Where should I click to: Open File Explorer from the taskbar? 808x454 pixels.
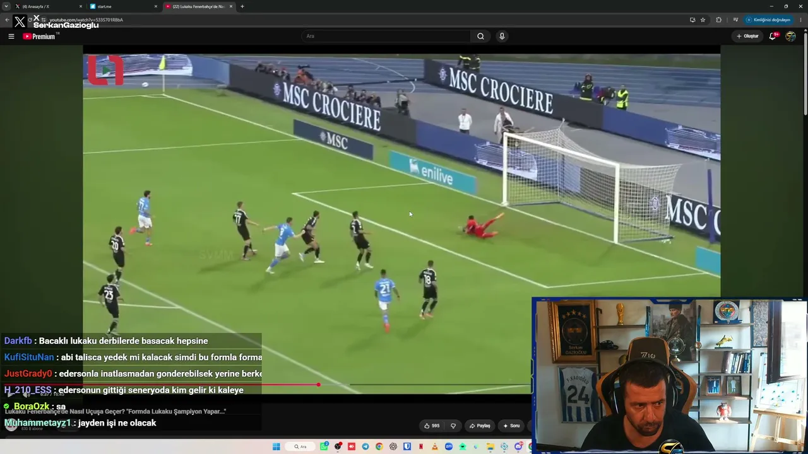pos(490,446)
